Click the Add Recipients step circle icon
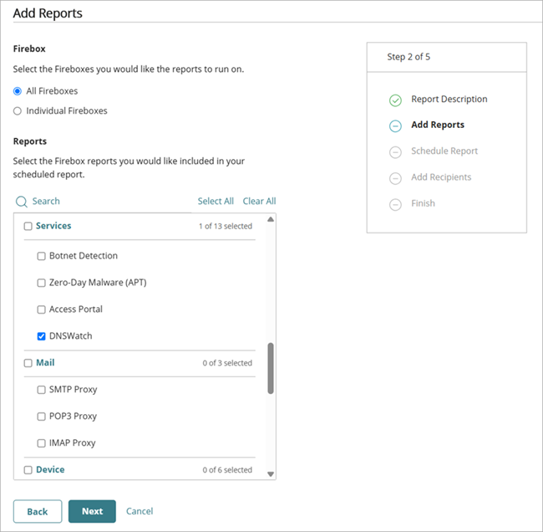 395,178
